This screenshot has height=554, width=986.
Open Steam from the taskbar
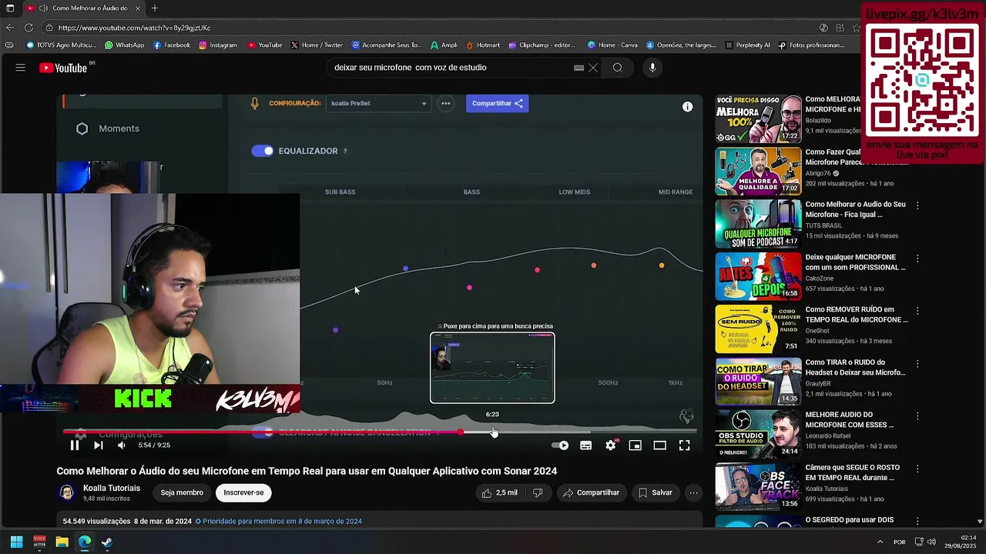point(106,542)
